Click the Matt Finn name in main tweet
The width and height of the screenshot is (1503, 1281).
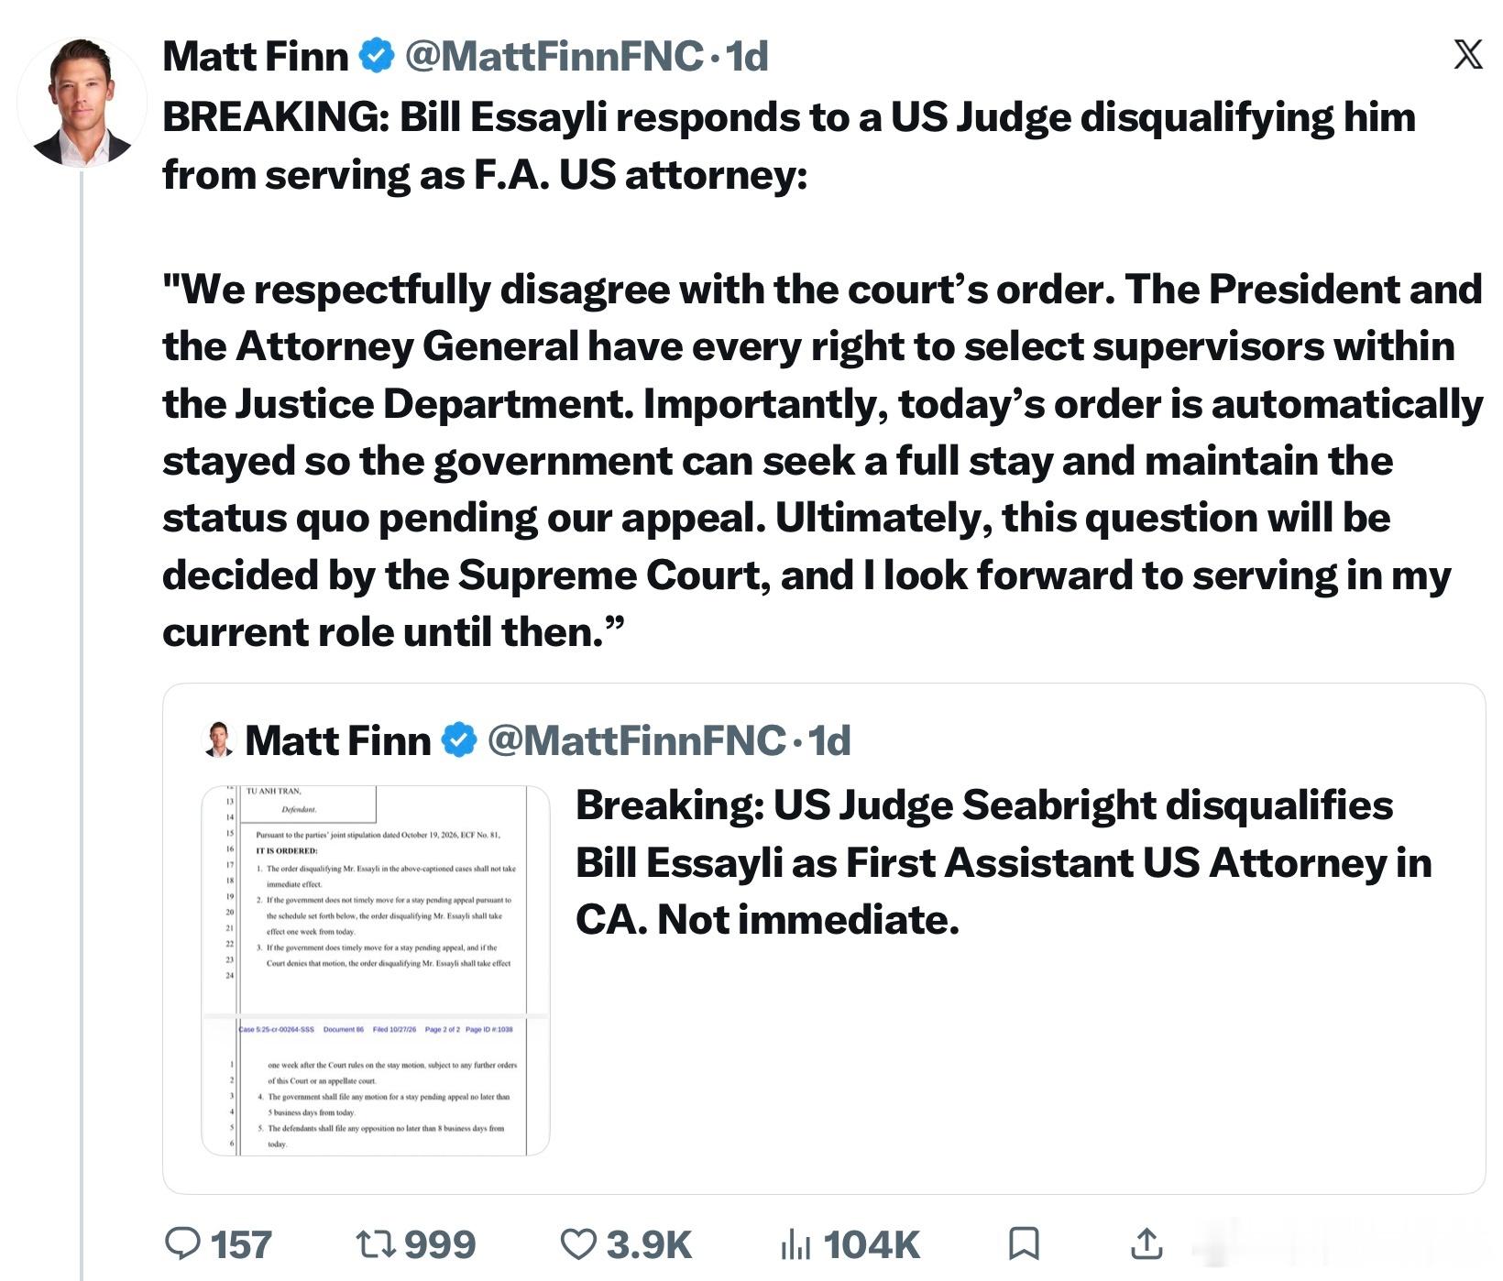point(256,56)
